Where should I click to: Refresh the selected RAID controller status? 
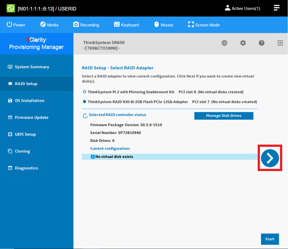tap(85, 116)
